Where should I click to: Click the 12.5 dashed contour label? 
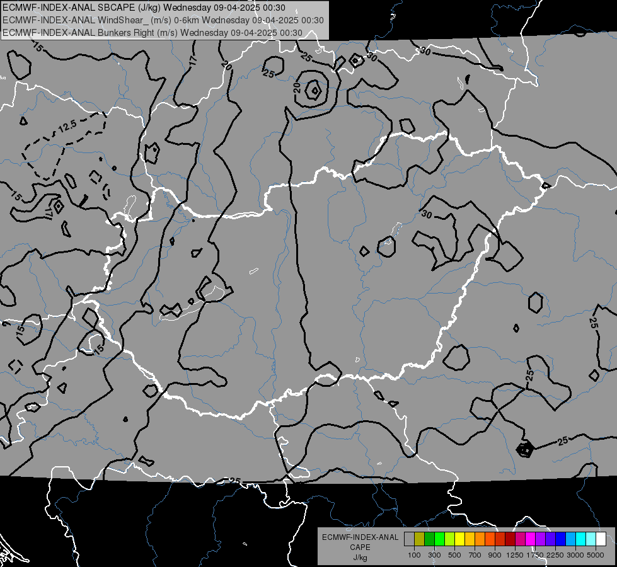click(67, 126)
